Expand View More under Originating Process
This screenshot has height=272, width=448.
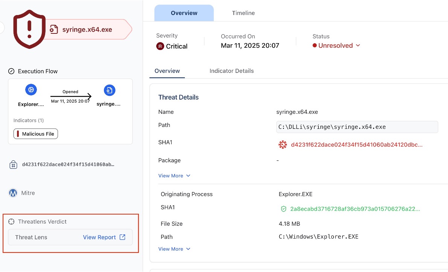[174, 249]
